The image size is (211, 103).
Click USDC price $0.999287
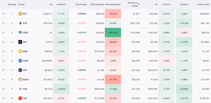tap(47, 61)
